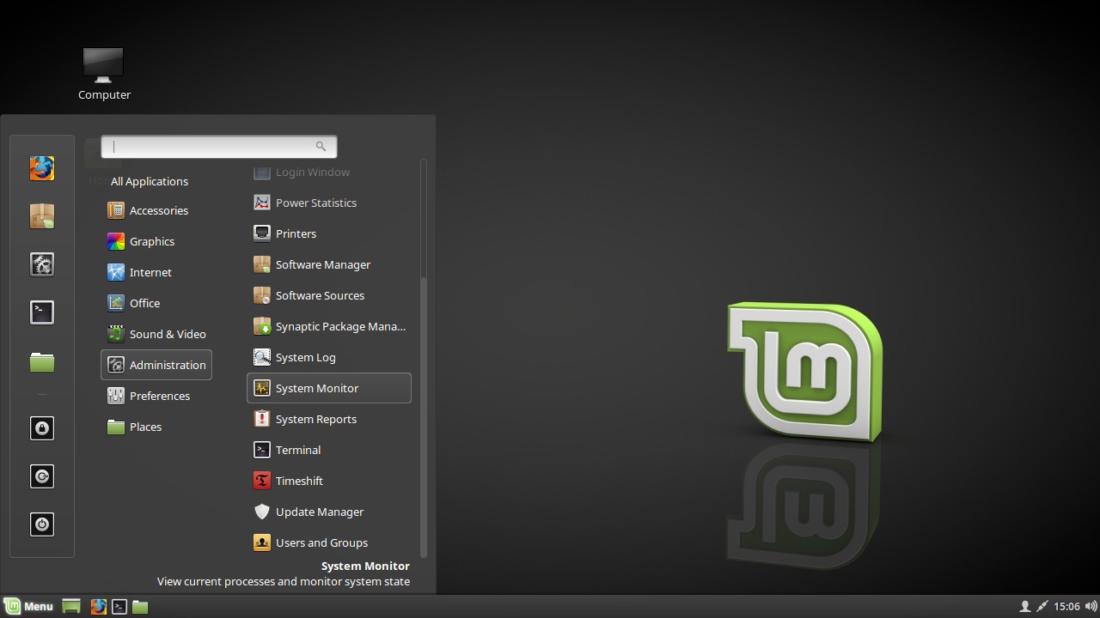Select the Office category
The width and height of the screenshot is (1100, 618).
(x=156, y=303)
